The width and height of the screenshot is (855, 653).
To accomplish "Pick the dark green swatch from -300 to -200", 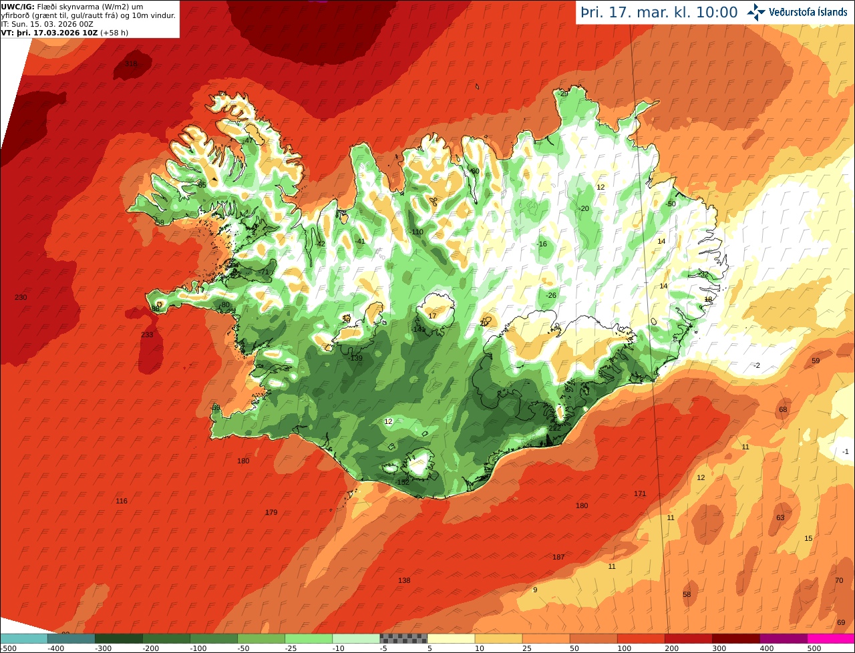I will tap(118, 638).
